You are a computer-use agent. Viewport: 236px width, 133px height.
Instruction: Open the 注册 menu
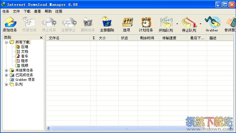click(59, 11)
